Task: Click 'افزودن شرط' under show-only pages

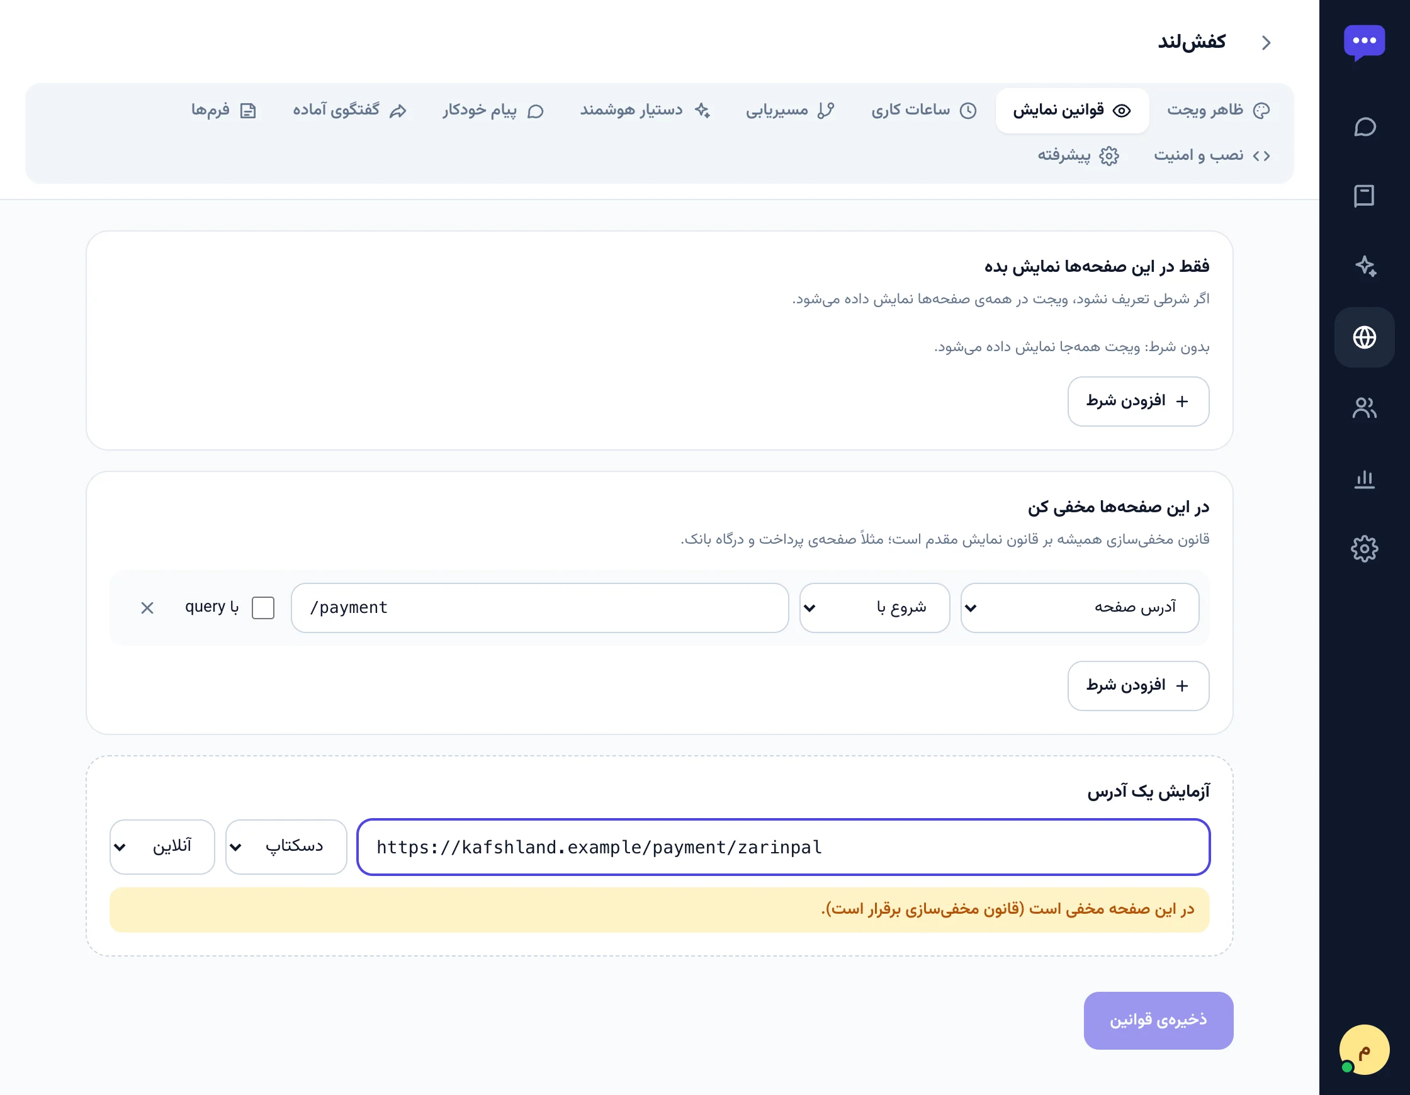Action: click(x=1138, y=401)
